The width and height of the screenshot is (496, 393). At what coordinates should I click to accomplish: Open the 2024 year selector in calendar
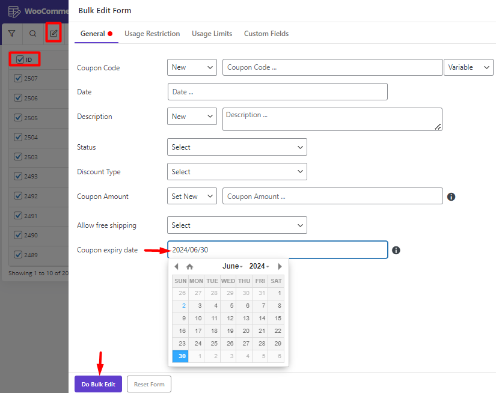click(259, 266)
